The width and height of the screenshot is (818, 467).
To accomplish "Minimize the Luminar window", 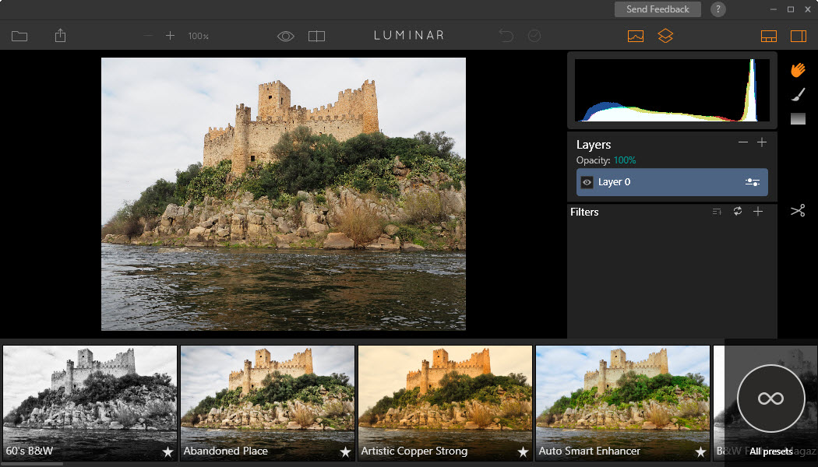I will point(773,9).
